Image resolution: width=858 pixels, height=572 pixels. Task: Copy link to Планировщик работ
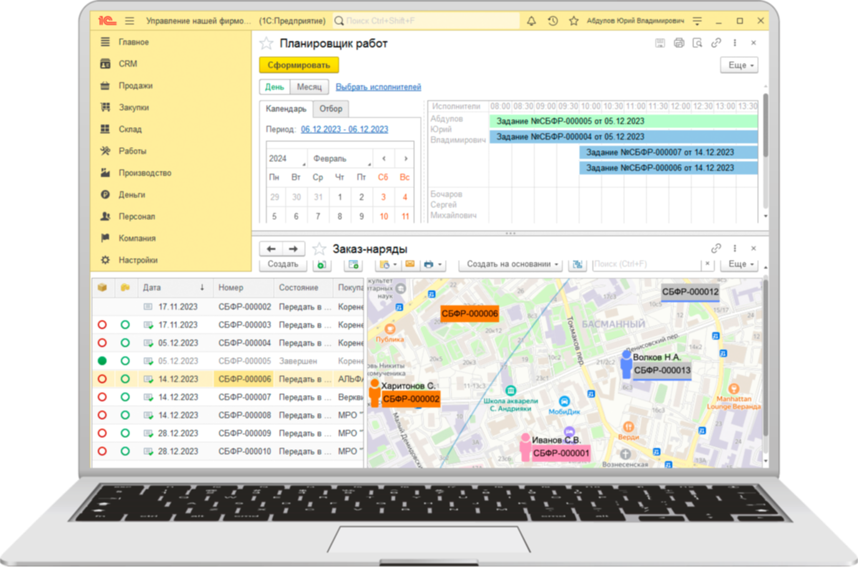(x=716, y=43)
